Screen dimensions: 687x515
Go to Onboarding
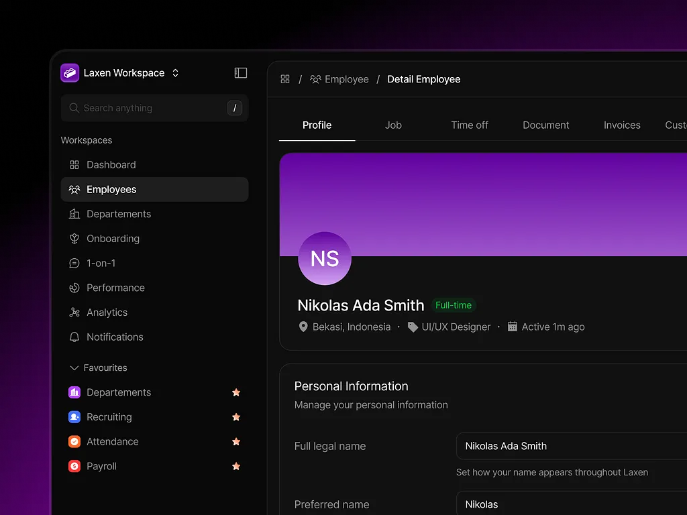(155, 238)
